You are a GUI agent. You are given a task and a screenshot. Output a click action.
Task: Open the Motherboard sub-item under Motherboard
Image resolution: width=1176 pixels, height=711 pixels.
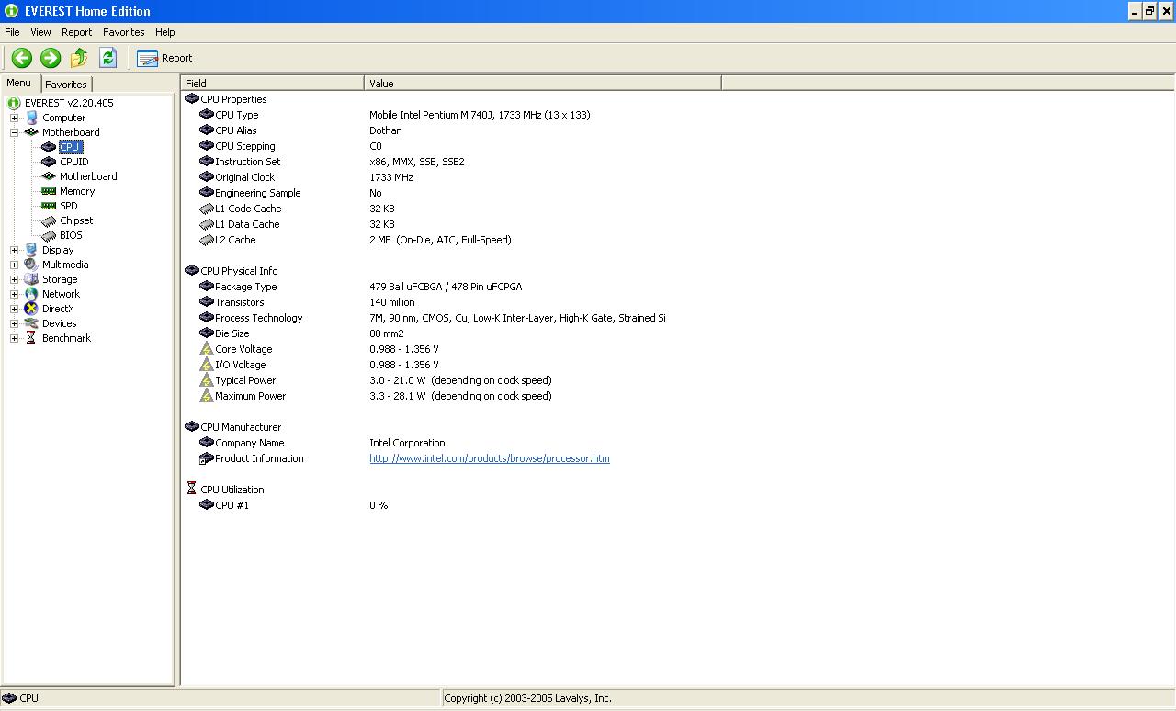point(88,176)
